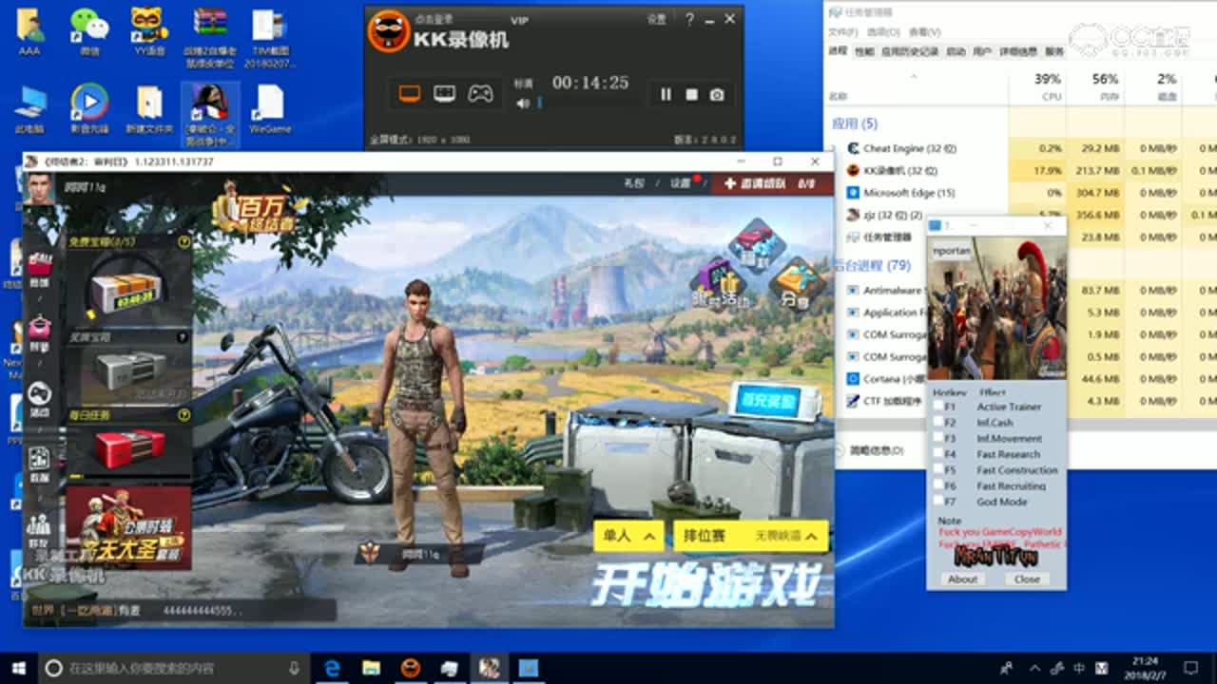Switch to the 服务 tab in Task Manager

pos(1054,51)
